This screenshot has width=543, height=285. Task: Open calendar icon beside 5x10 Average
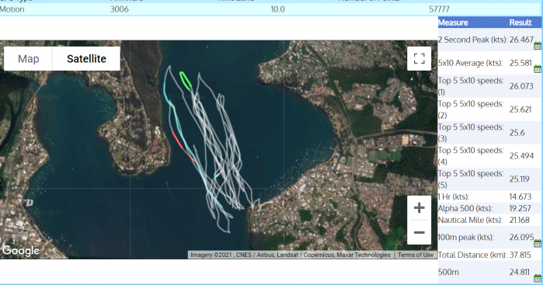(538, 69)
